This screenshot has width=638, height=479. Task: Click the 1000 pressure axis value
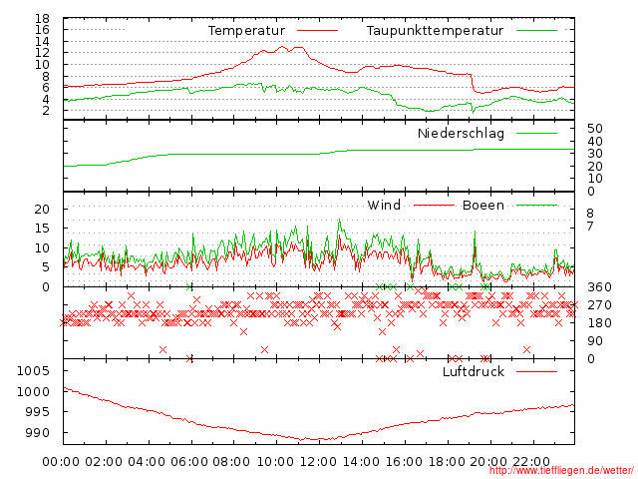tap(33, 391)
